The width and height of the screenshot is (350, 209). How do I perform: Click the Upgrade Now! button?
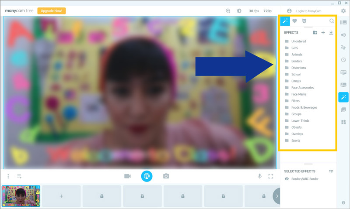tap(52, 10)
